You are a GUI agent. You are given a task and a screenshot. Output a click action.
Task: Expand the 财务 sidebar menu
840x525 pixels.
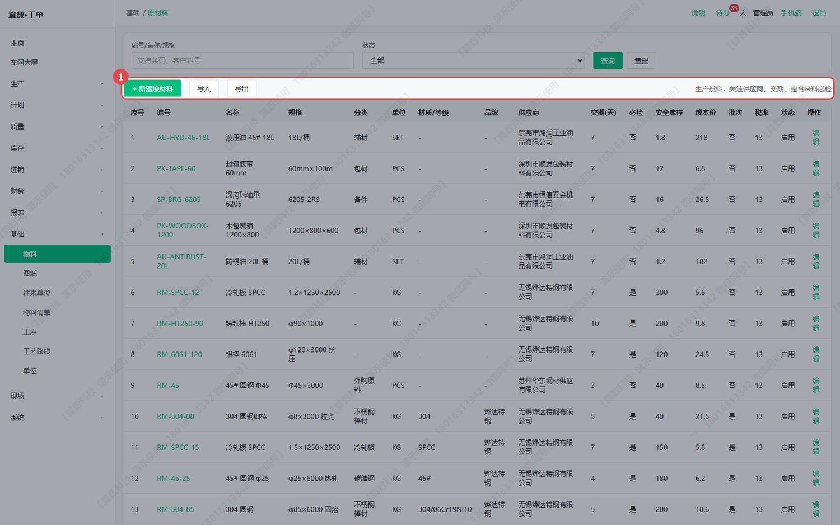57,191
